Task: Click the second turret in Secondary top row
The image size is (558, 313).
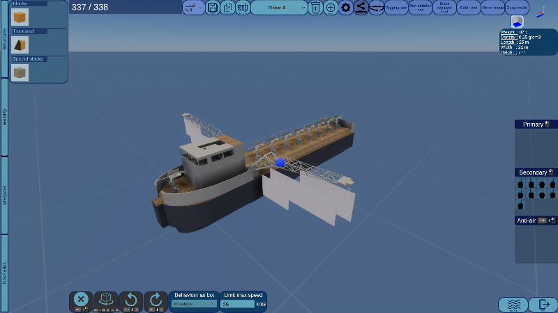Action: pyautogui.click(x=531, y=184)
